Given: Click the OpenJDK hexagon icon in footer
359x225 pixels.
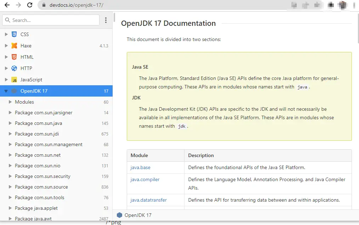Looking at the screenshot, I should pyautogui.click(x=120, y=215).
